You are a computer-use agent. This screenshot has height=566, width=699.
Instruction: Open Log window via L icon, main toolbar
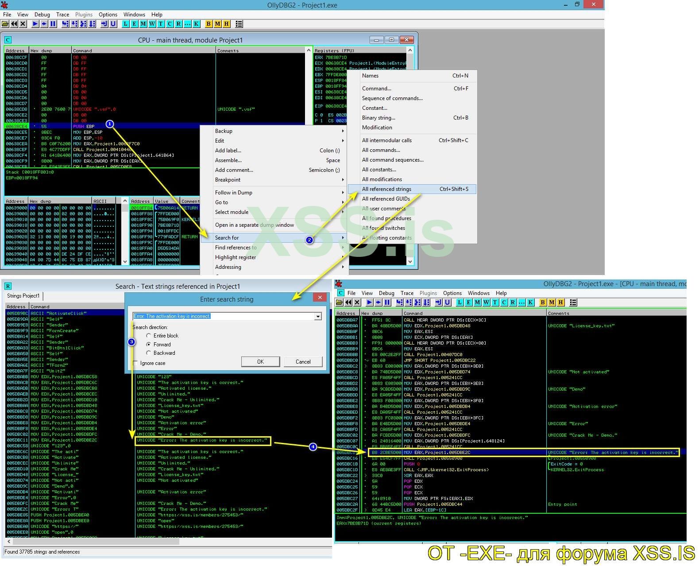pos(126,24)
